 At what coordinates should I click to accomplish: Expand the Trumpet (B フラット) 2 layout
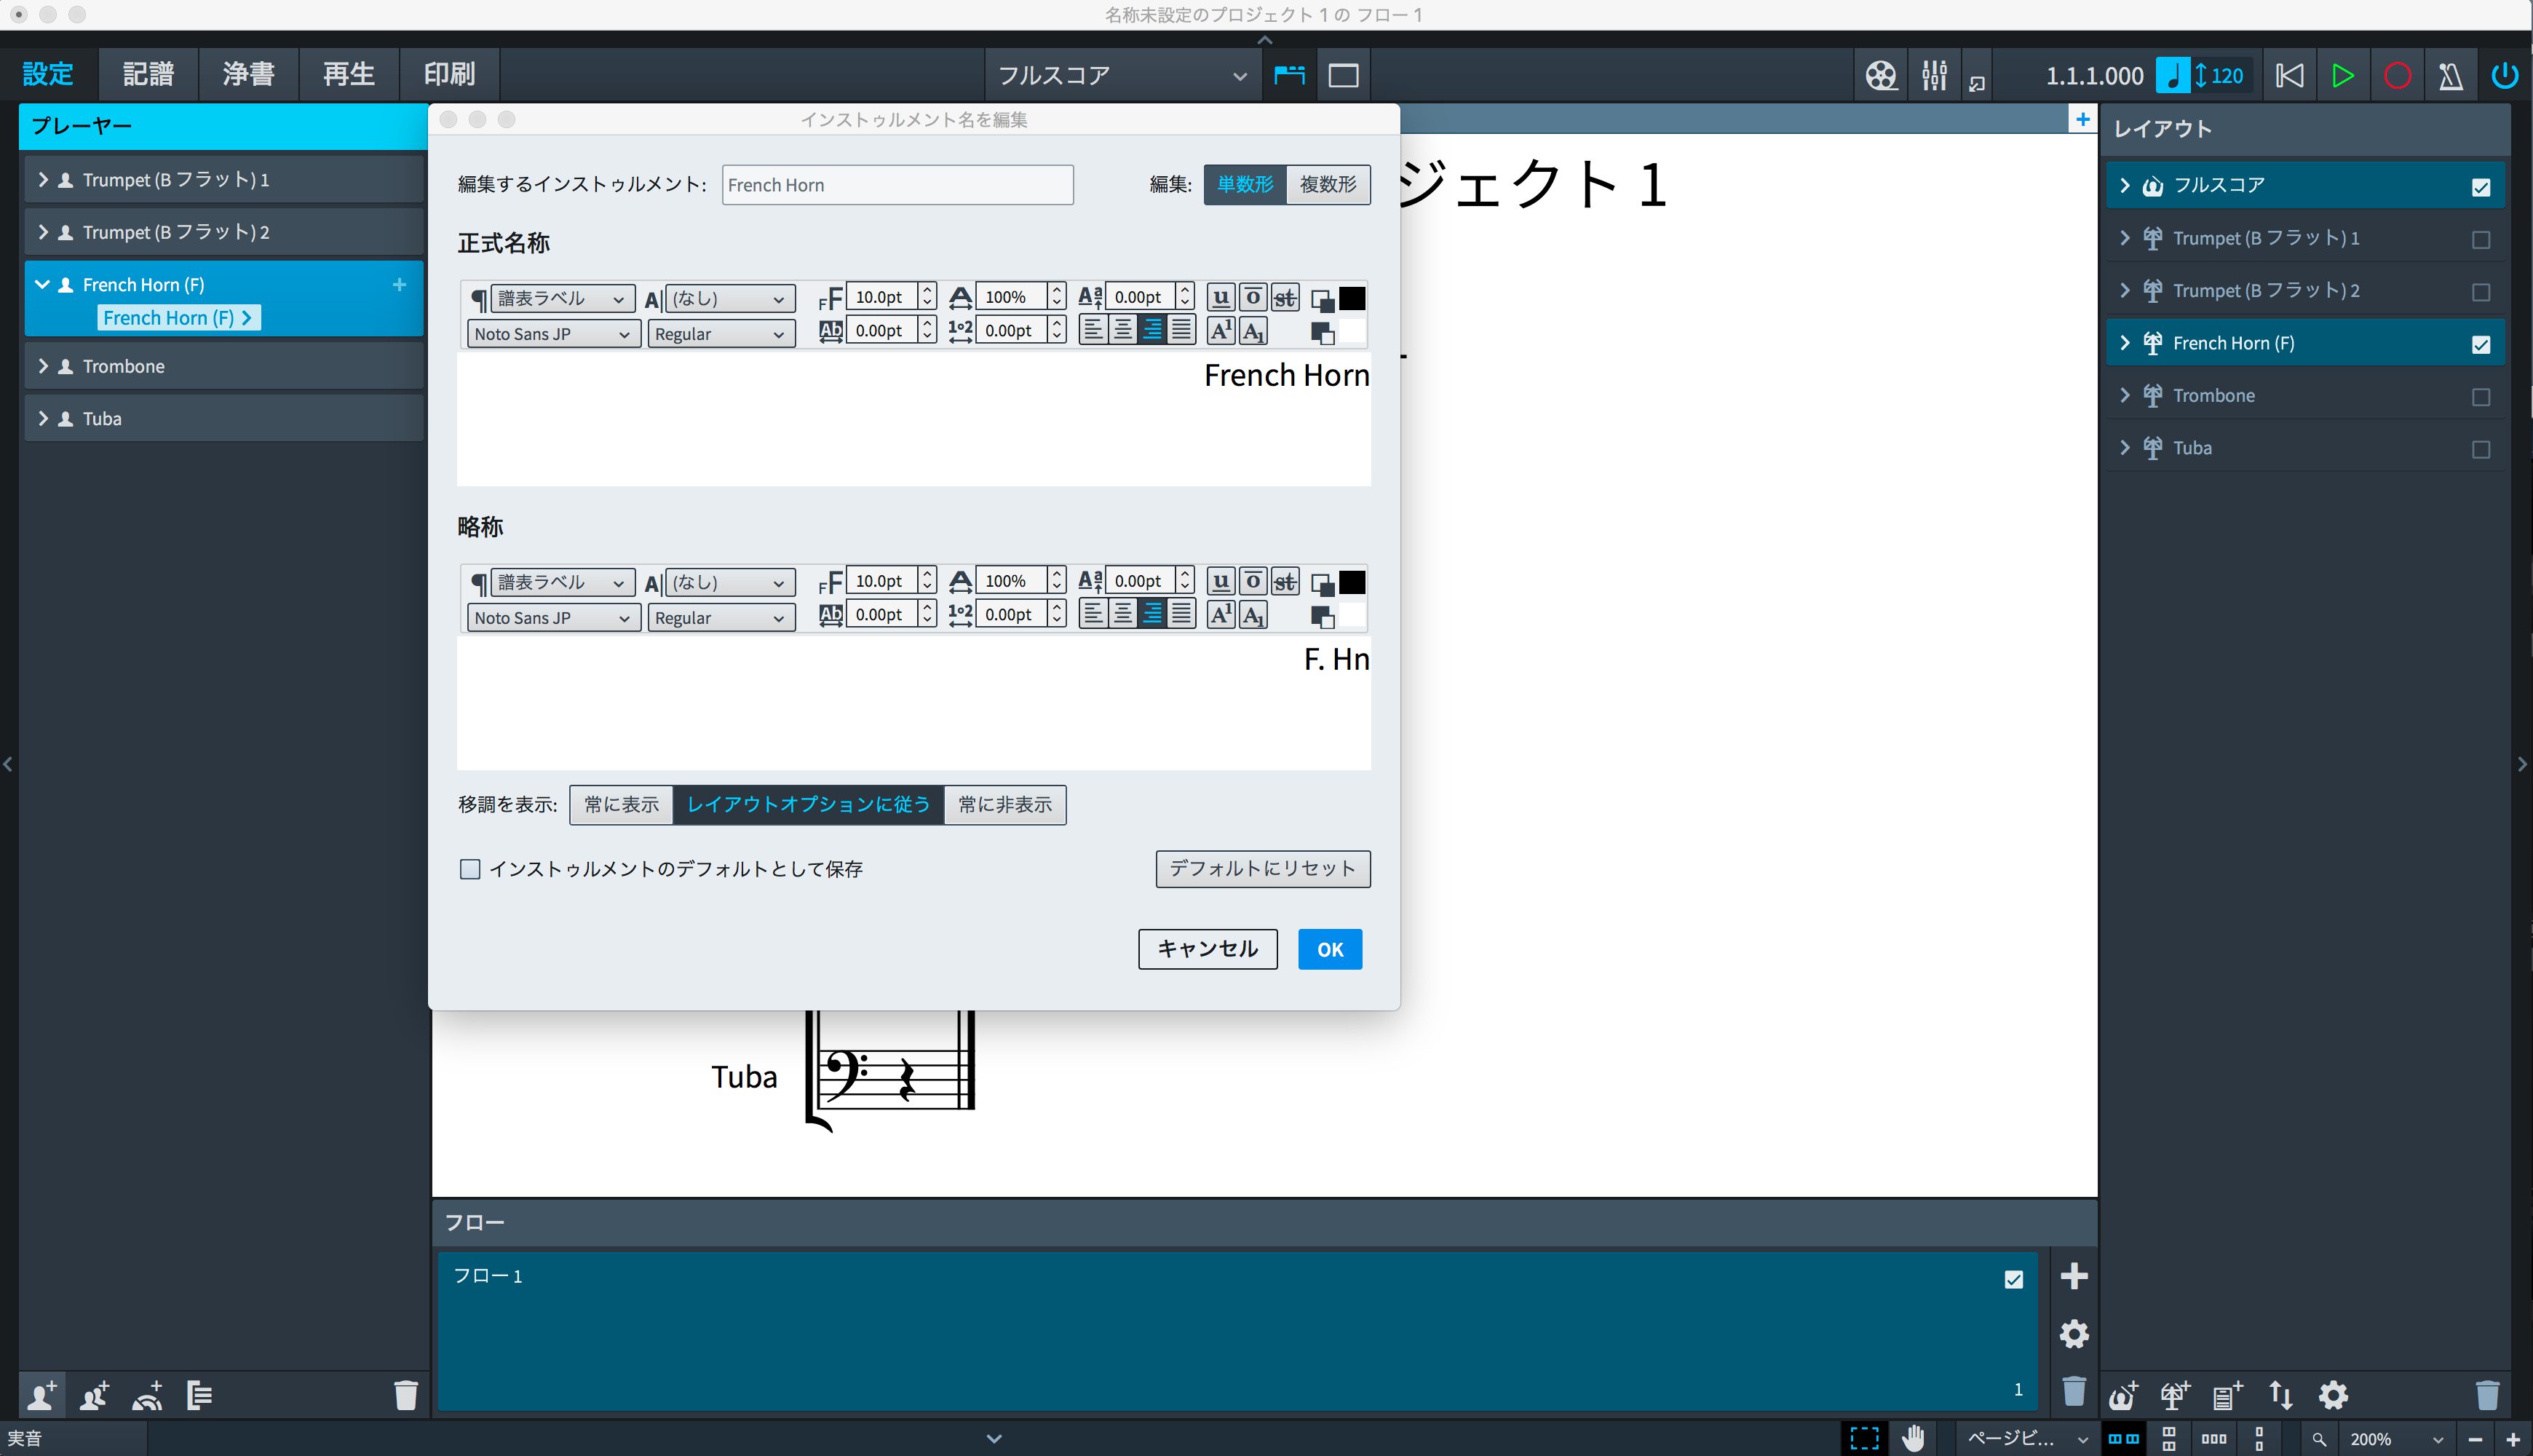(2124, 291)
